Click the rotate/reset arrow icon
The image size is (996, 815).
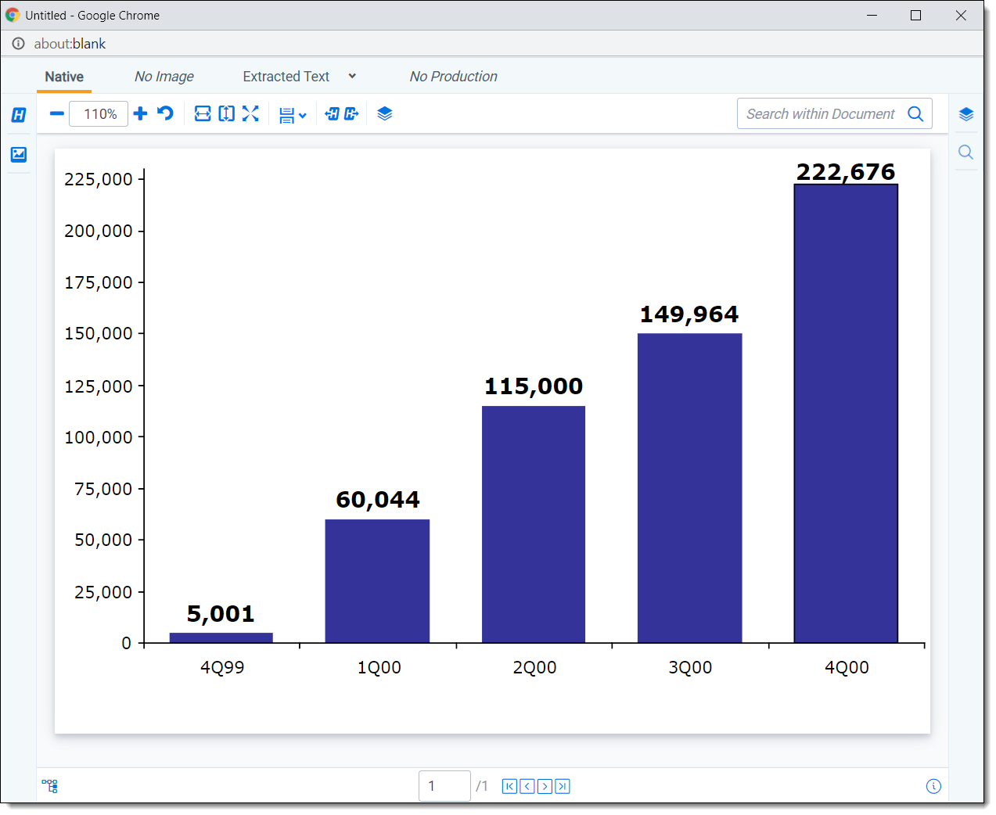165,114
